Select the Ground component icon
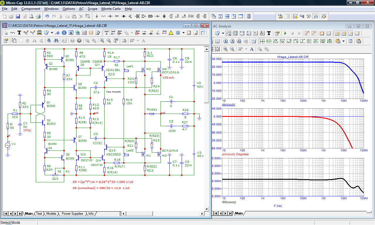Viewport: 375px width, 225px height. pyautogui.click(x=97, y=16)
